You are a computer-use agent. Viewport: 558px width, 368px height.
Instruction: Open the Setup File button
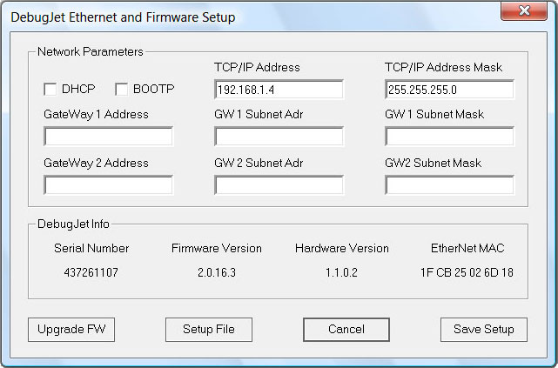(x=209, y=330)
